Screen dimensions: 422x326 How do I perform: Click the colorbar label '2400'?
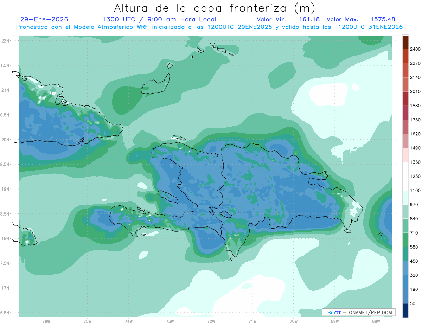click(x=415, y=49)
